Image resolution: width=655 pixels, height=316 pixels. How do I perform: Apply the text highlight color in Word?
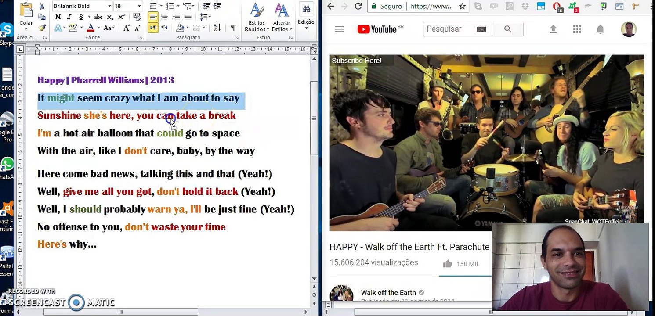[73, 28]
